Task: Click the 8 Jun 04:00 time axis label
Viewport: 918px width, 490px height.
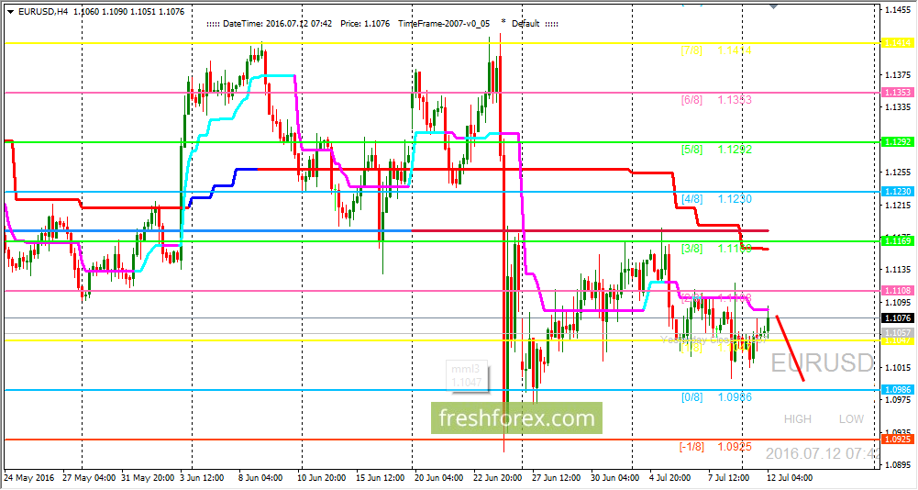Action: point(259,478)
